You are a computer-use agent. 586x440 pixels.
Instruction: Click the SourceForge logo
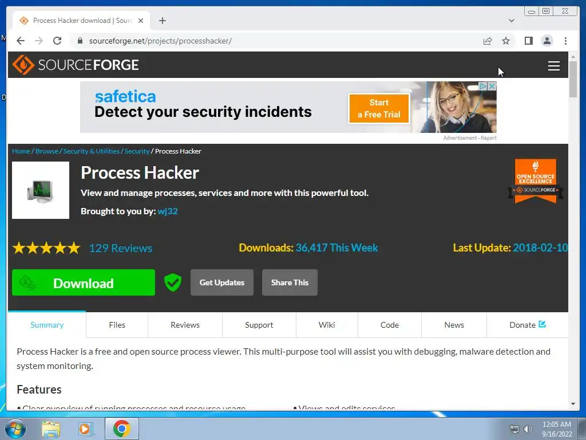click(76, 65)
